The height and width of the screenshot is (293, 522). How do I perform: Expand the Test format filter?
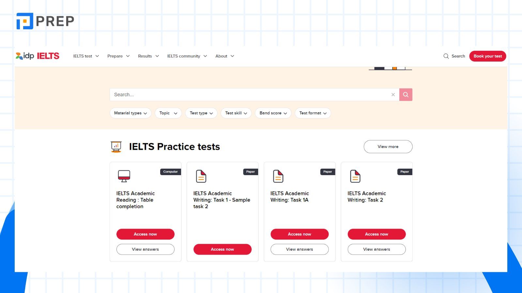coord(313,113)
